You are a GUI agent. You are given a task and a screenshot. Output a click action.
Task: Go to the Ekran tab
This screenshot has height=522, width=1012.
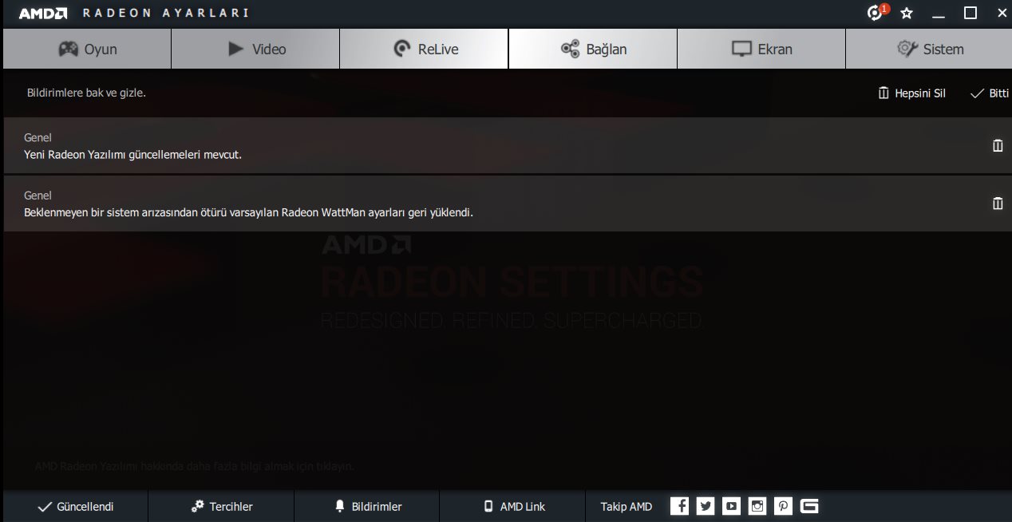(761, 49)
